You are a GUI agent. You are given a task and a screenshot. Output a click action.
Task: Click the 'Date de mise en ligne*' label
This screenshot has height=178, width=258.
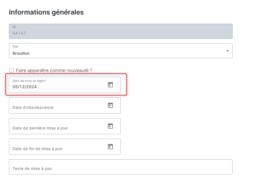click(x=29, y=81)
